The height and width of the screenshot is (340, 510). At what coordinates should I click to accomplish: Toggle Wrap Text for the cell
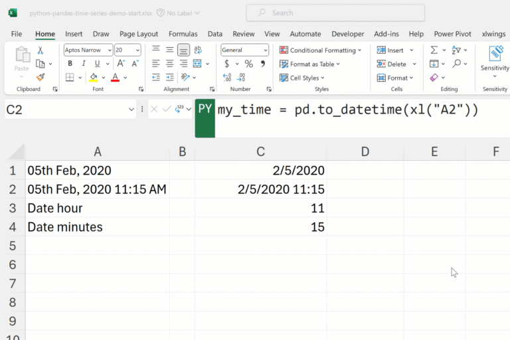(x=197, y=50)
